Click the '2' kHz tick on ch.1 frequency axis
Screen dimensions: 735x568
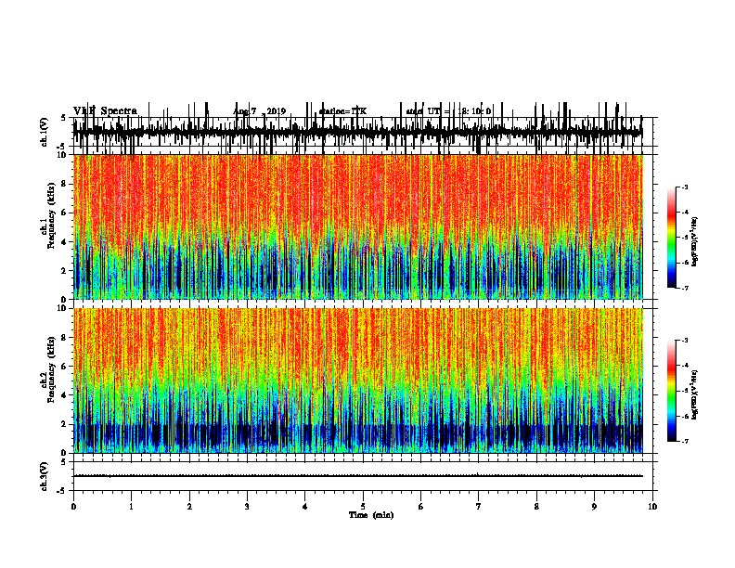click(65, 271)
